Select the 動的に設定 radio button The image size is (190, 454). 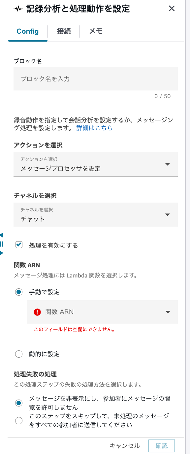coord(19,354)
